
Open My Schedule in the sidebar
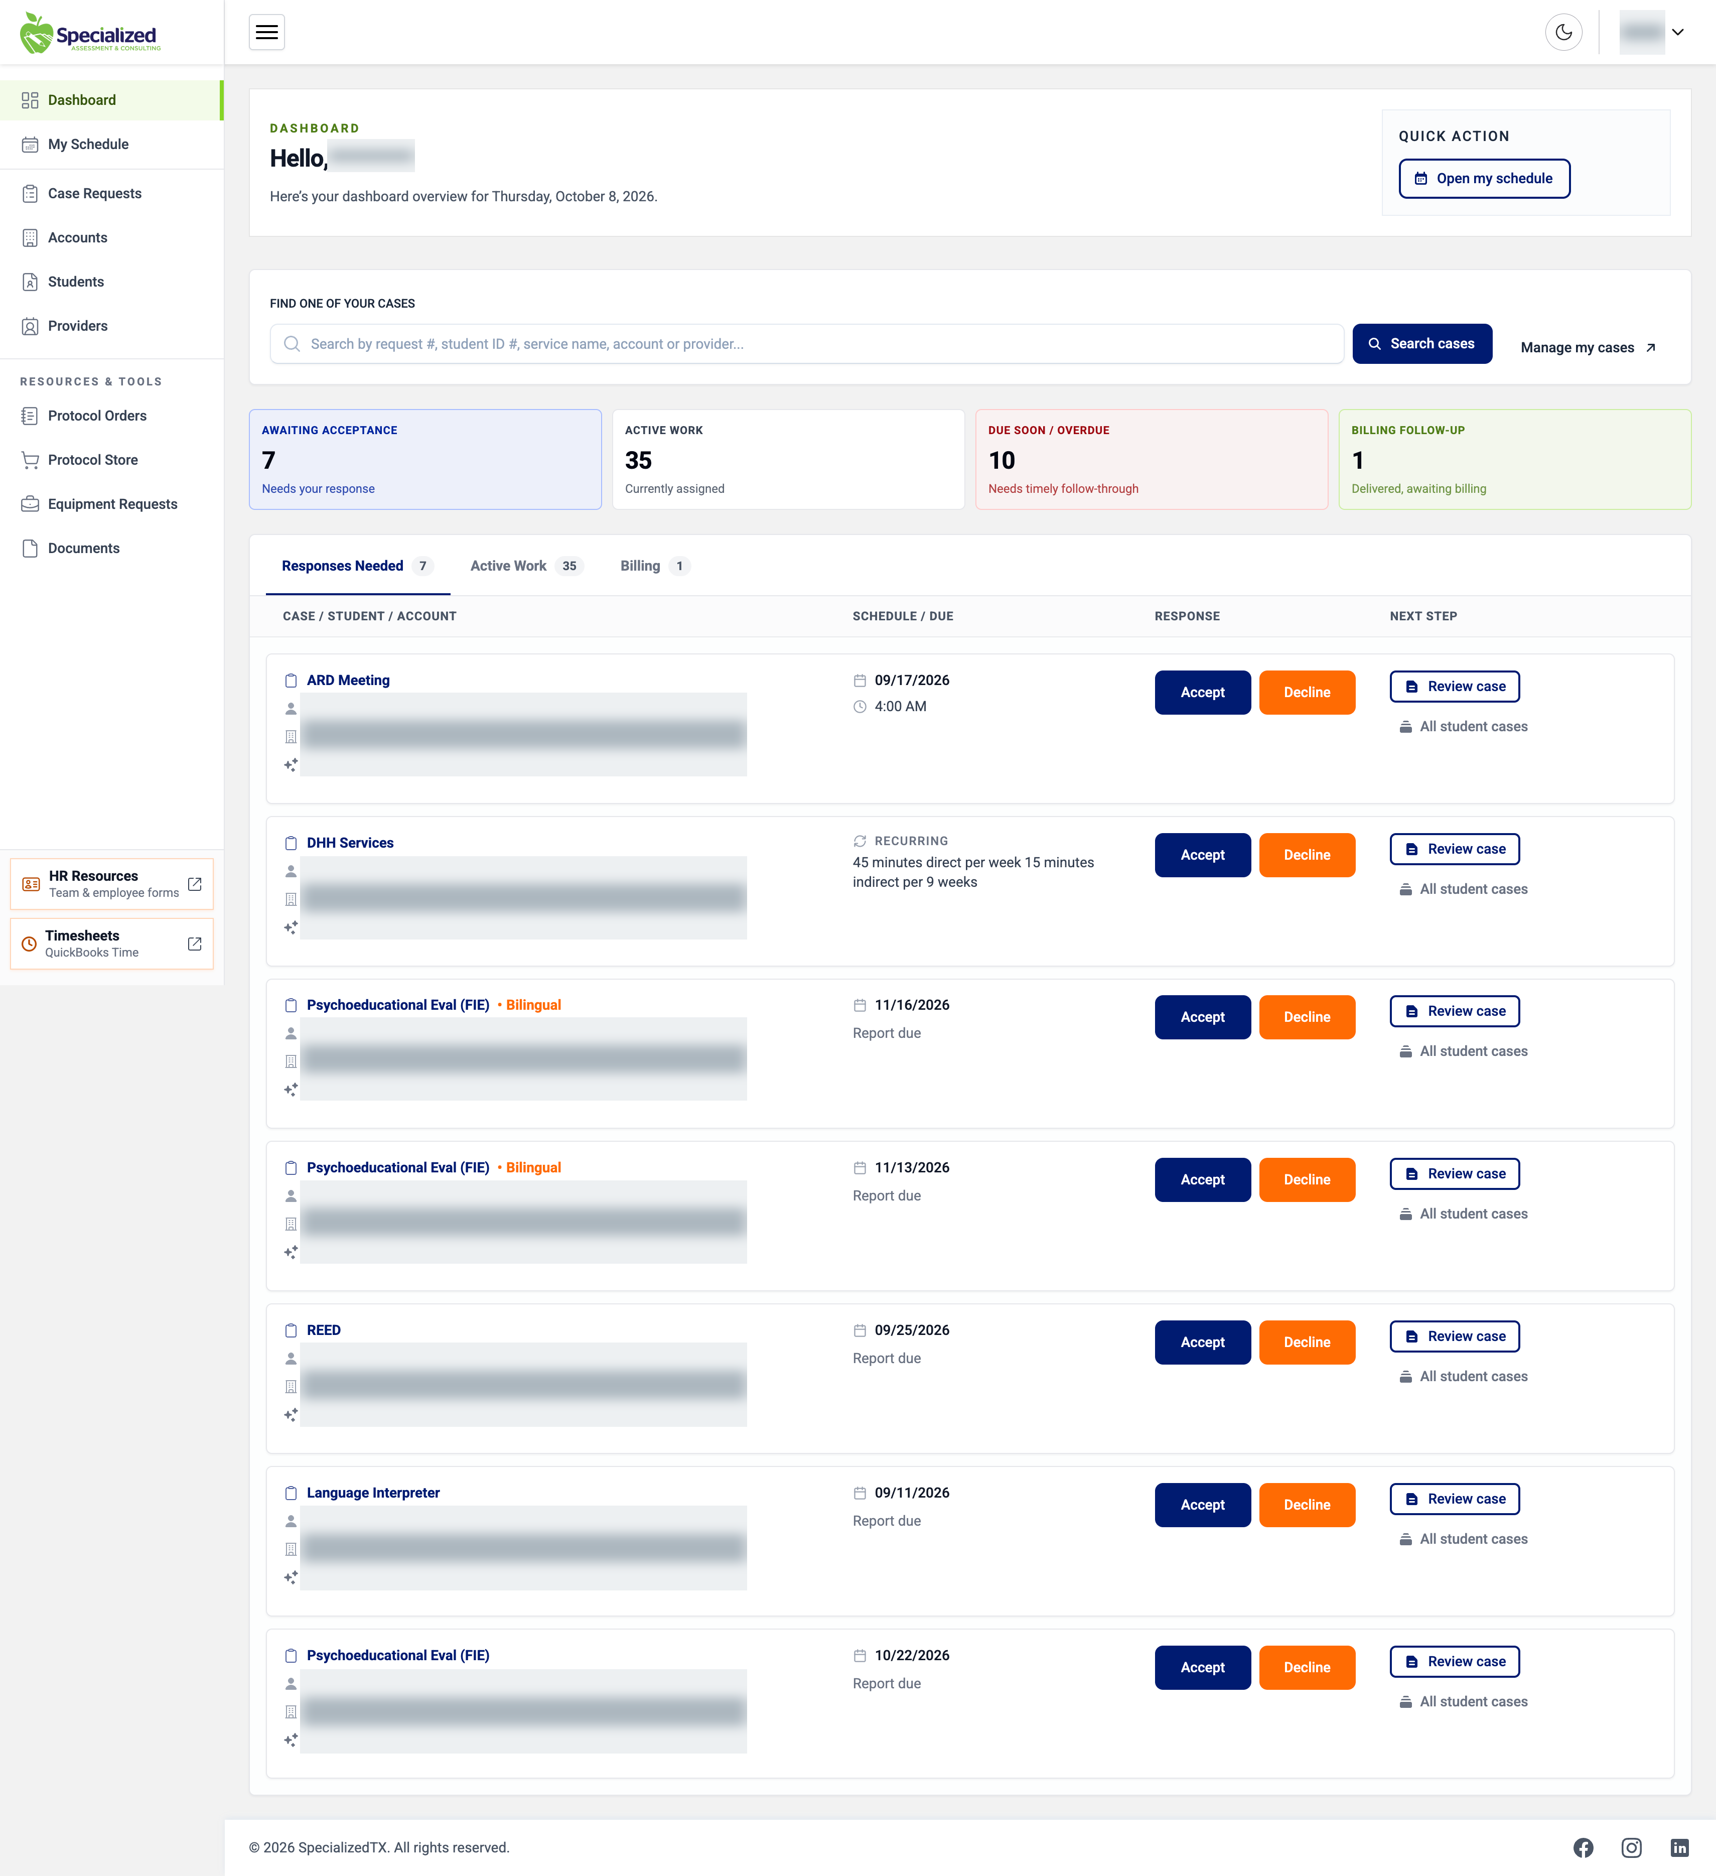click(112, 144)
